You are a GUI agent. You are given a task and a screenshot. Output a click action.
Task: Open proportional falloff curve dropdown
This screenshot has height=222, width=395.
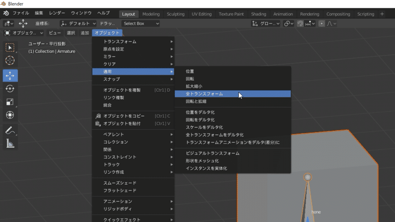331,24
